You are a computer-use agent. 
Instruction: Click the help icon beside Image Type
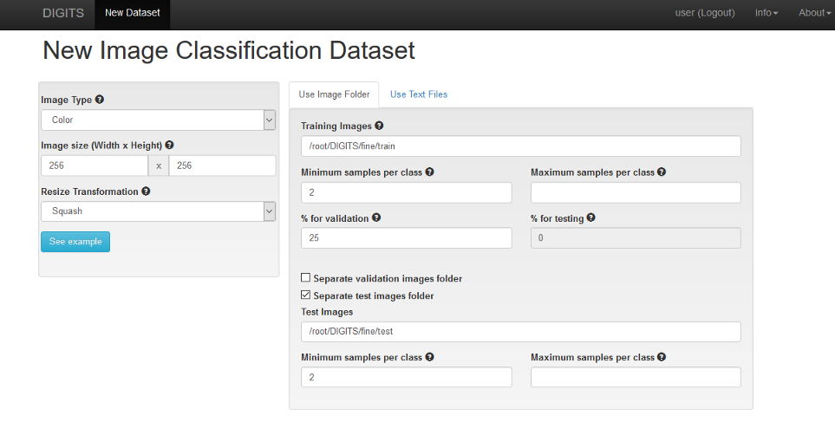click(100, 101)
